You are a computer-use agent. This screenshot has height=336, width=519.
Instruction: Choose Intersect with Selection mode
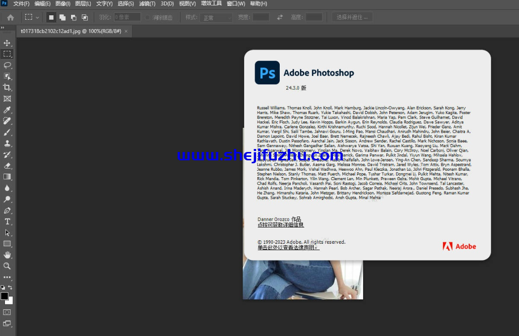point(85,17)
